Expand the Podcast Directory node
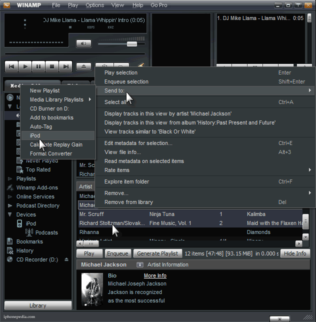Viewport: 316px width, 322px height. coord(10,205)
